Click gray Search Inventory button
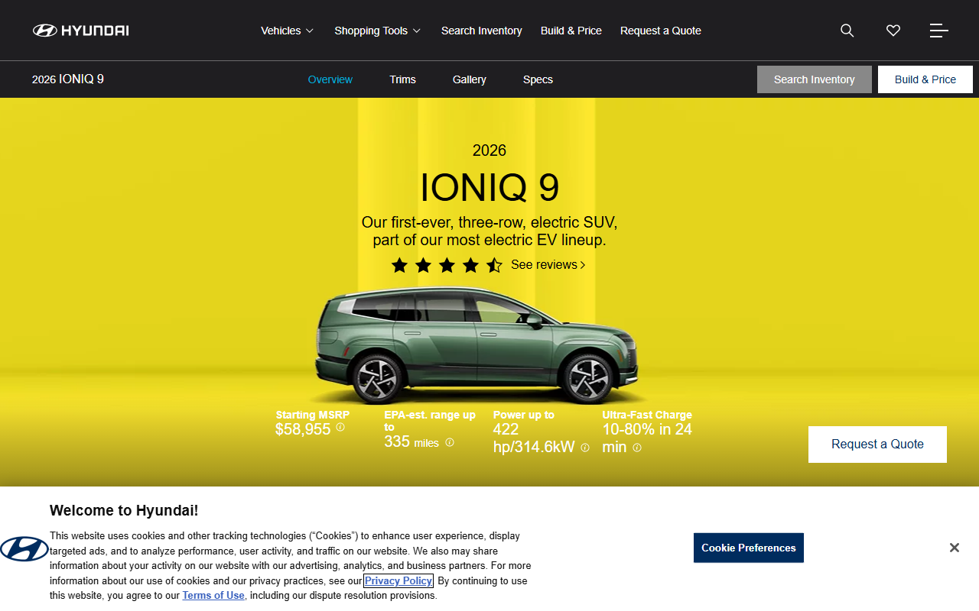 pyautogui.click(x=815, y=79)
